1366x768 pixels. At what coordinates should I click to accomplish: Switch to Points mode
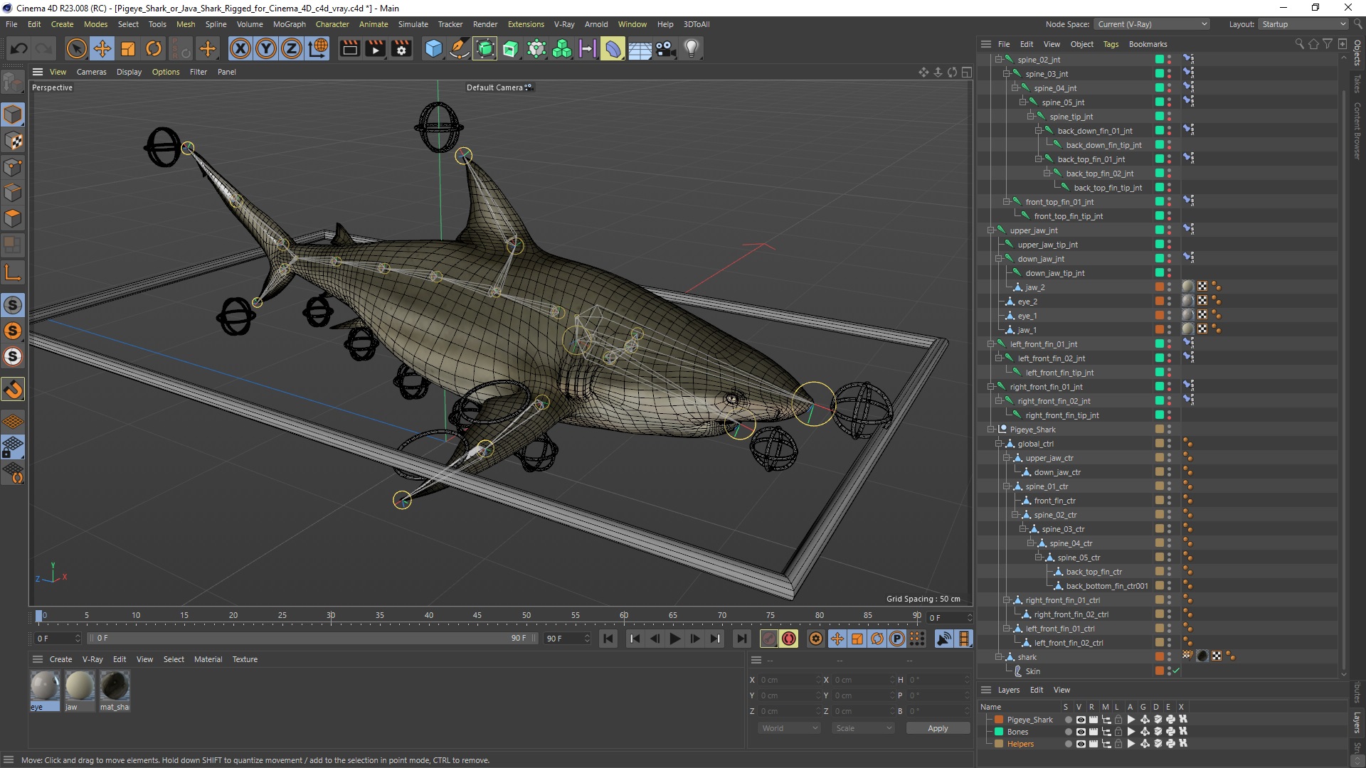pyautogui.click(x=13, y=167)
